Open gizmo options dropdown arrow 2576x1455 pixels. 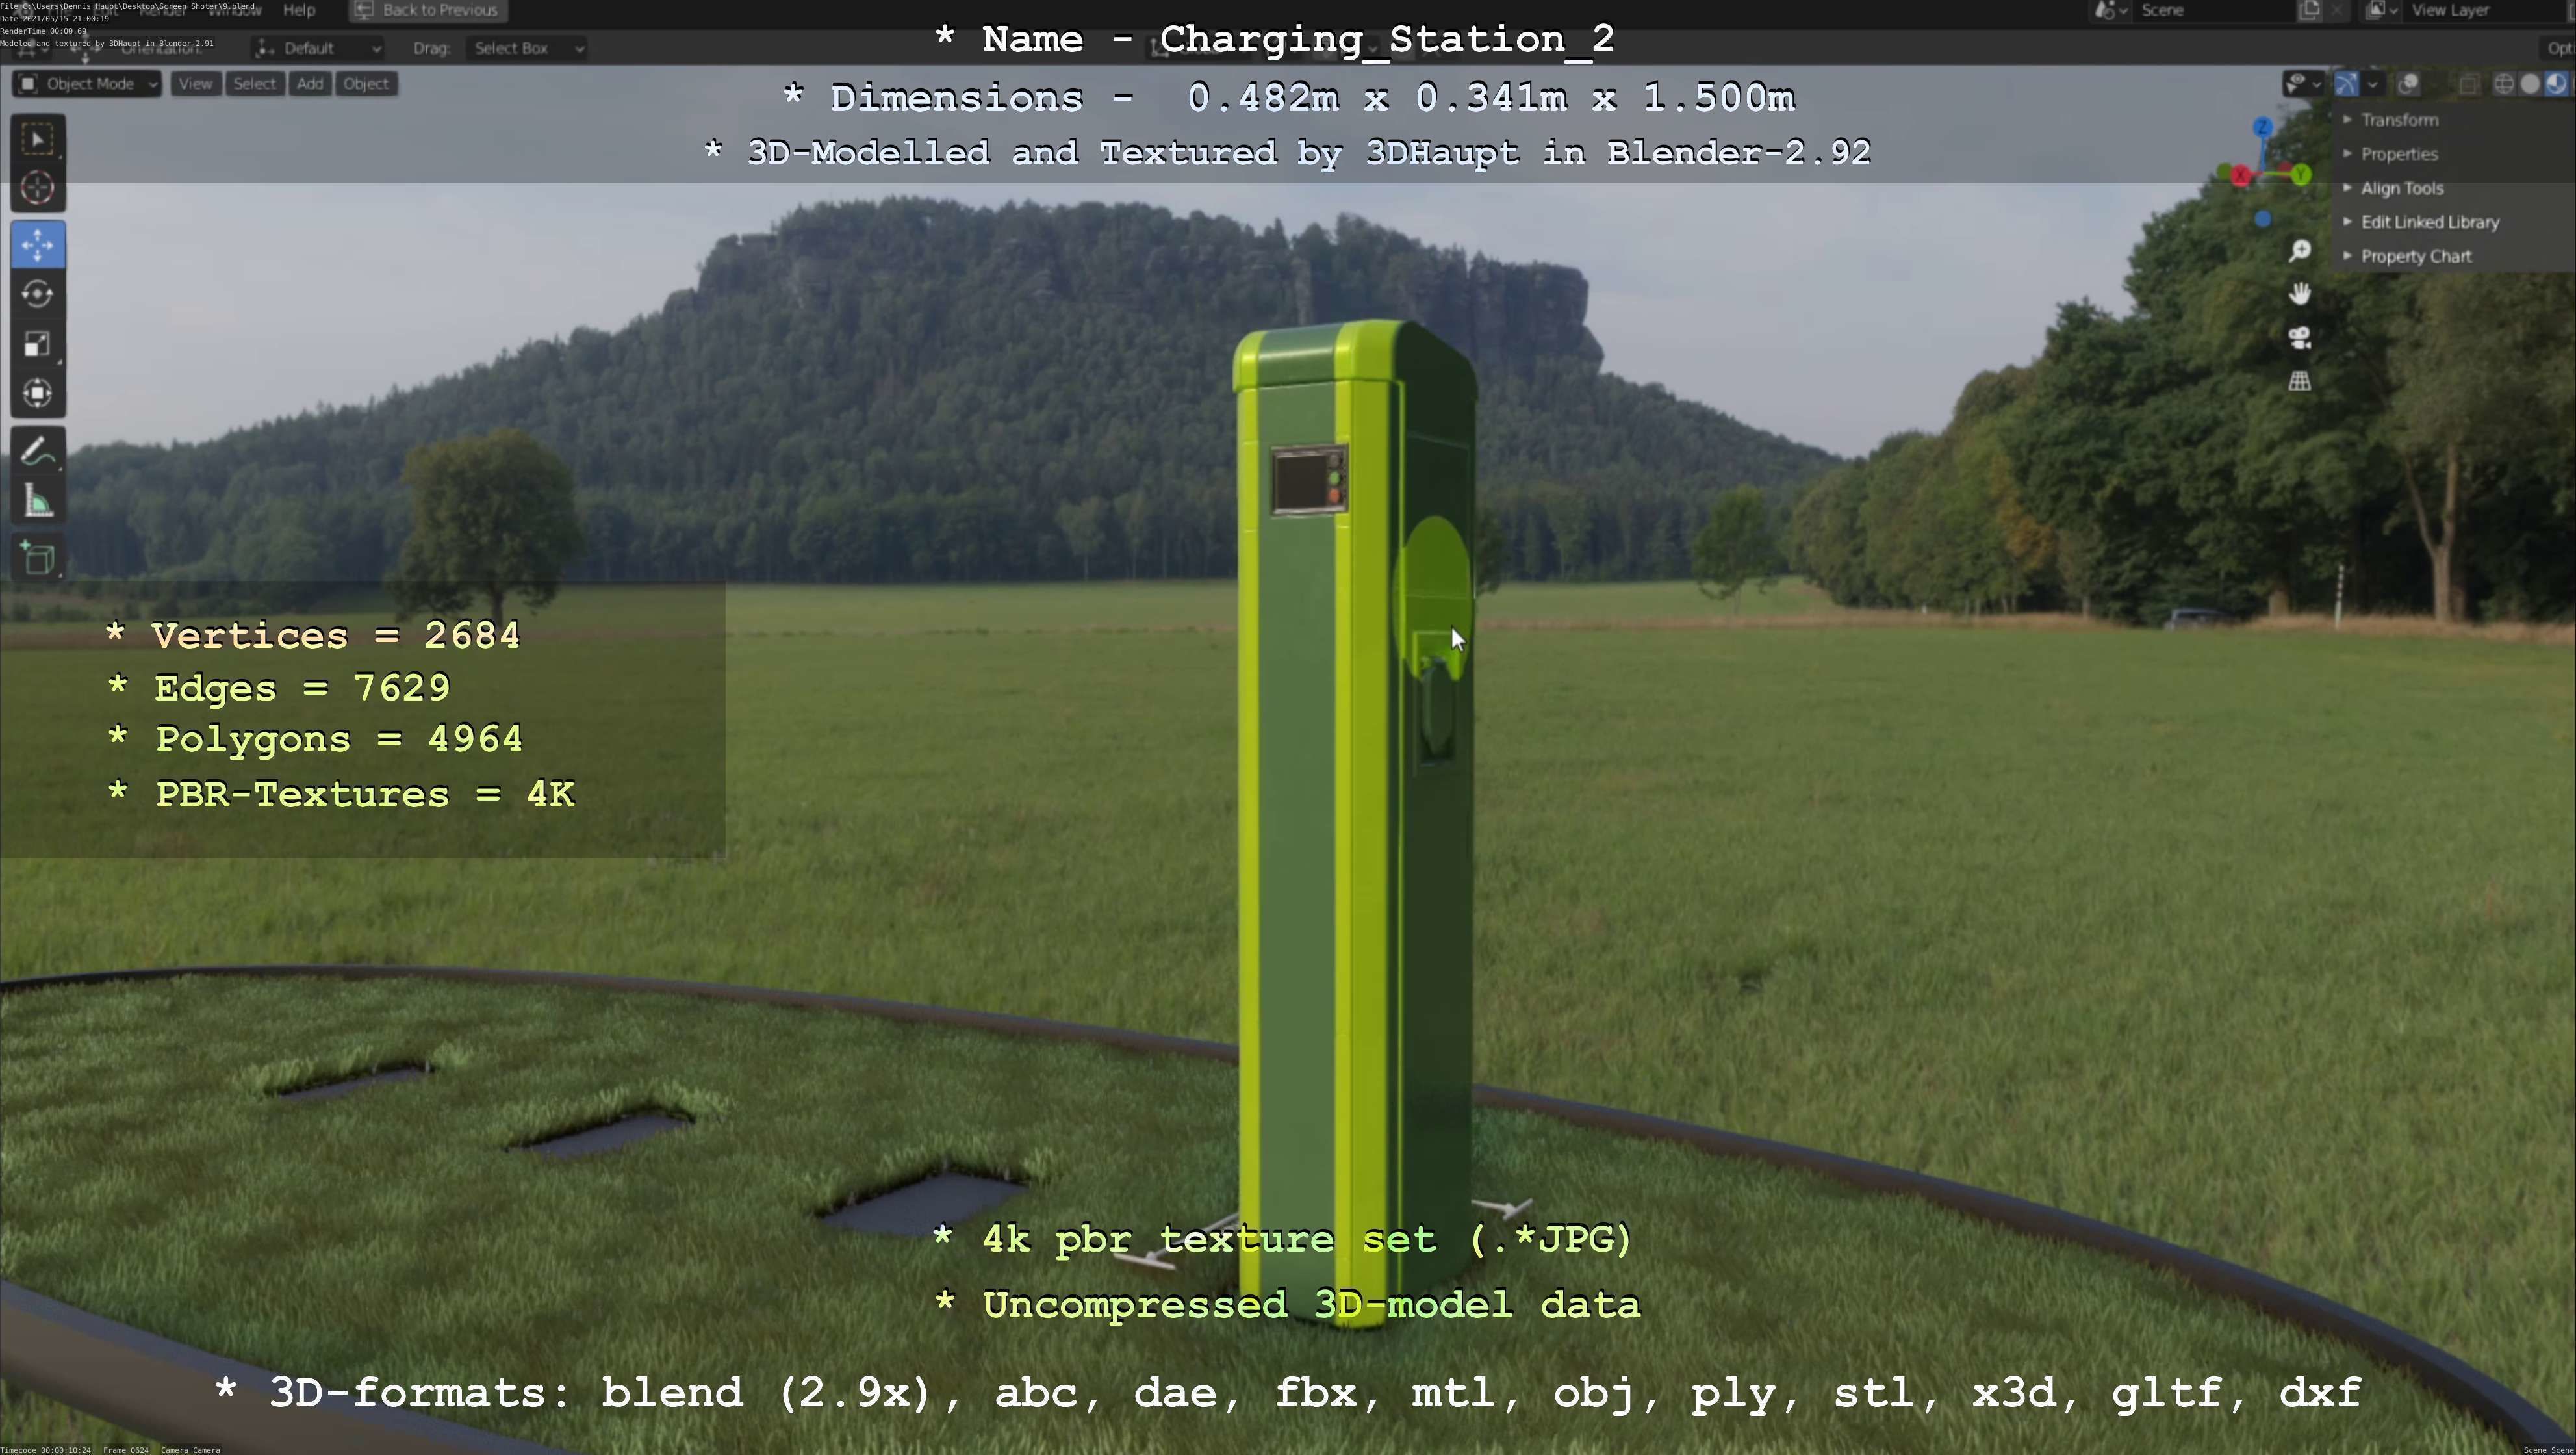coord(2373,83)
